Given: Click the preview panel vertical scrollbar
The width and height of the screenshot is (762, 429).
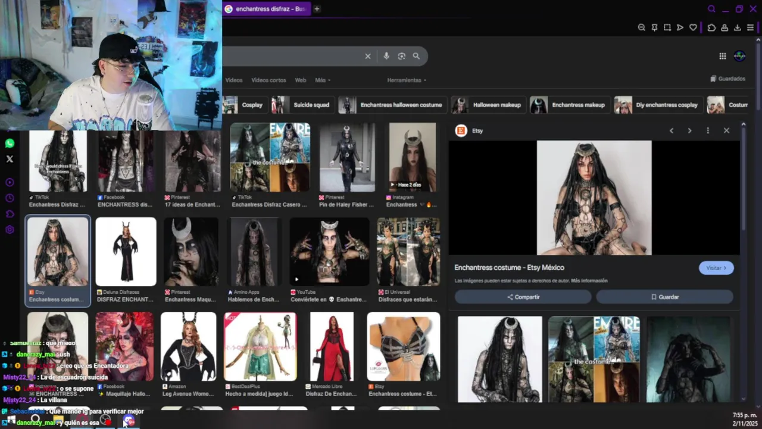Looking at the screenshot, I should 744,179.
